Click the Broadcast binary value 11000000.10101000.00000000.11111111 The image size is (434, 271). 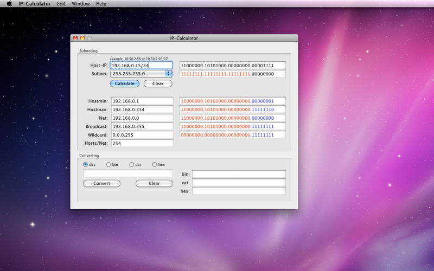pyautogui.click(x=233, y=126)
